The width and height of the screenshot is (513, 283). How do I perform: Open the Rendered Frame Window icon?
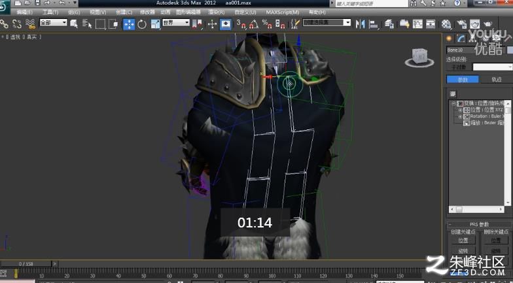[475, 24]
